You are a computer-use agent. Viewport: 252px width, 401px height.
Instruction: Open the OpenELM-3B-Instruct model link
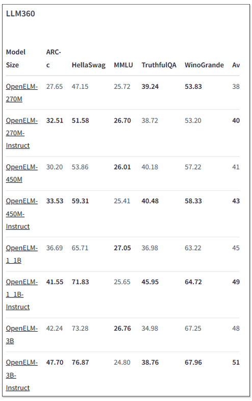[22, 375]
